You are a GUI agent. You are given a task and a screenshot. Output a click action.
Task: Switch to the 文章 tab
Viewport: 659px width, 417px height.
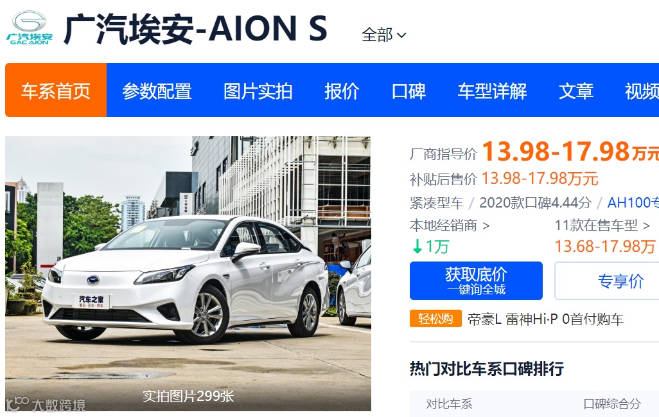point(576,91)
